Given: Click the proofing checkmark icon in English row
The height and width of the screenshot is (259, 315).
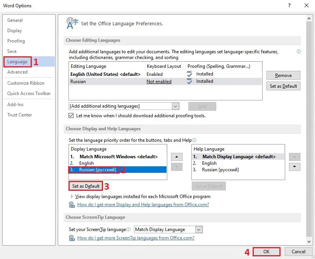Looking at the screenshot, I should point(189,74).
